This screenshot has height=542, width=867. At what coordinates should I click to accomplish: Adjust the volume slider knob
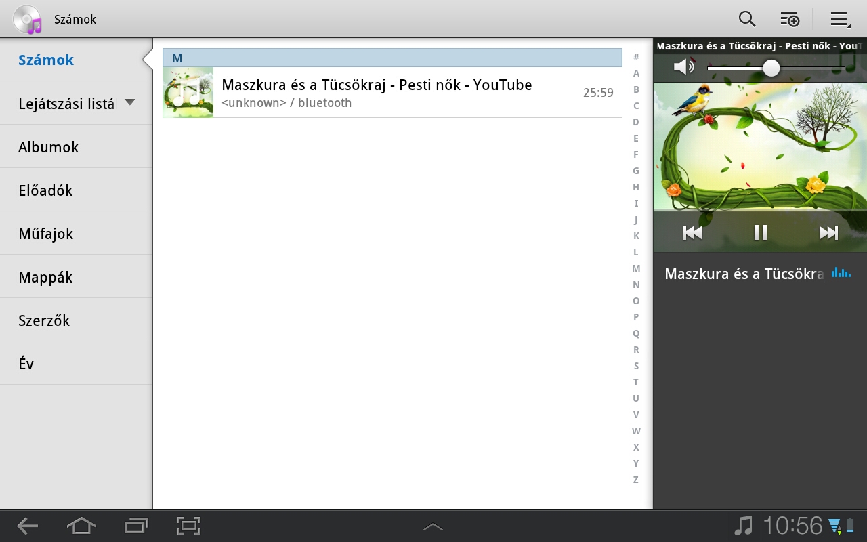click(x=771, y=68)
